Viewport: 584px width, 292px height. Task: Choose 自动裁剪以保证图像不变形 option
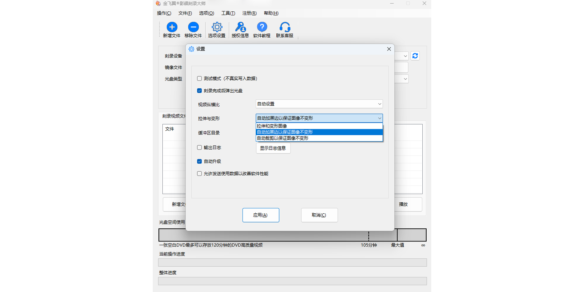tap(319, 138)
